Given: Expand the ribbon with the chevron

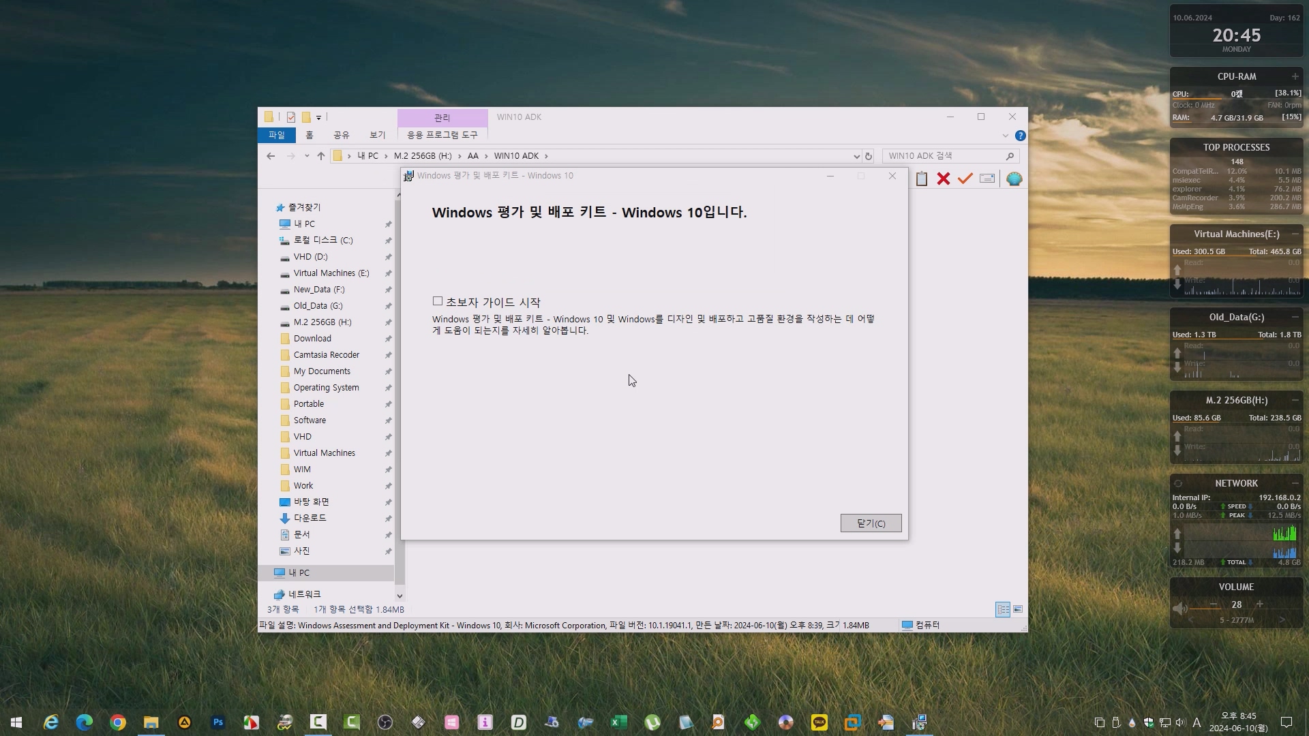Looking at the screenshot, I should 1005,136.
